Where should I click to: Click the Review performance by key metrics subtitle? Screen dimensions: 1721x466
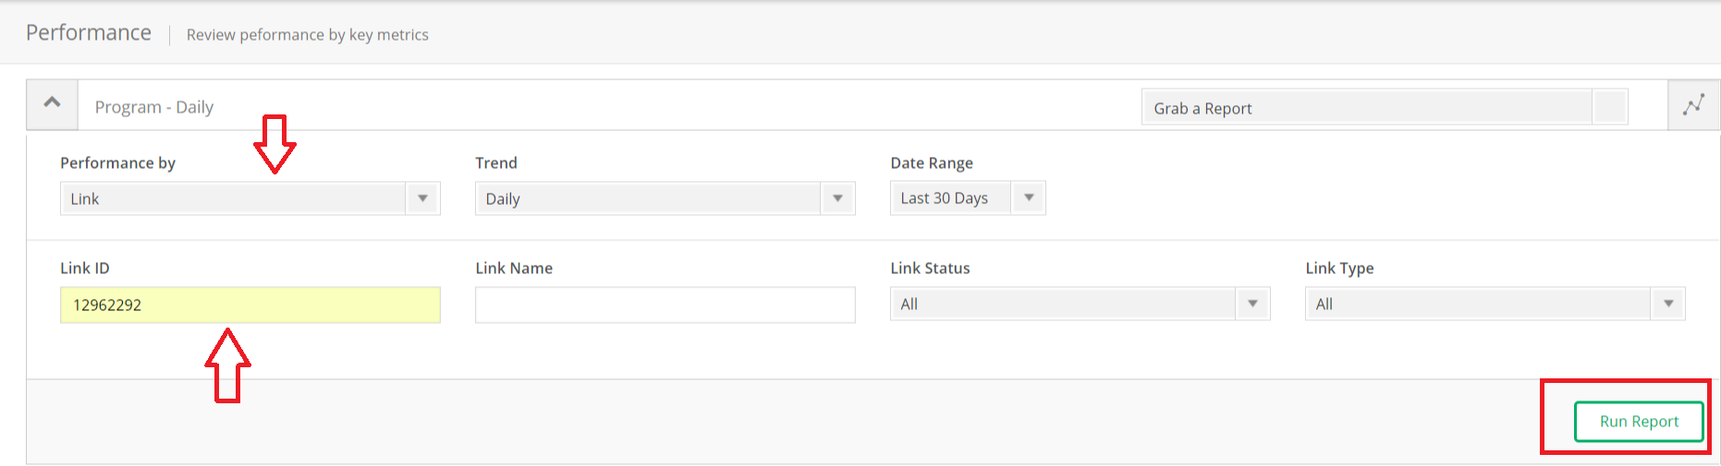308,35
